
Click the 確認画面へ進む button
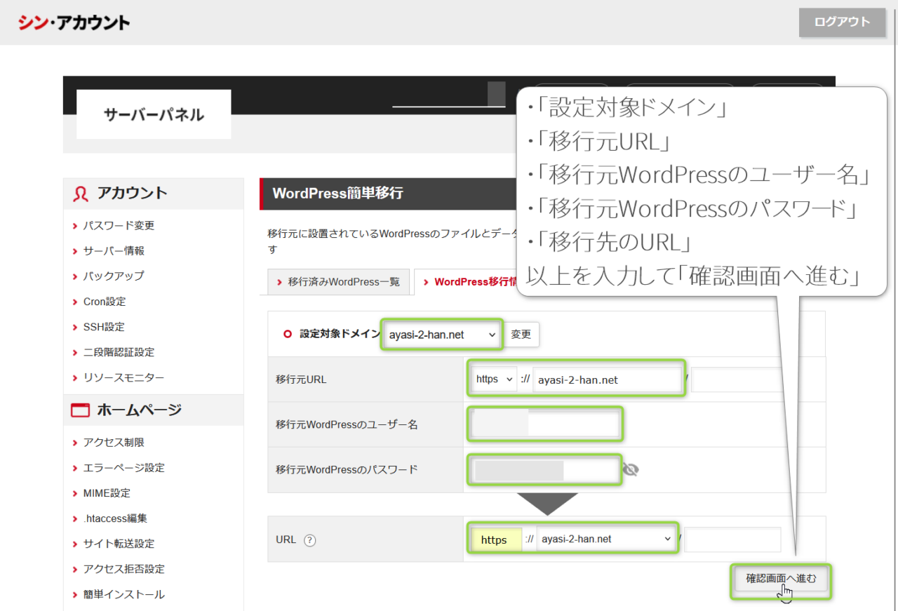point(781,579)
